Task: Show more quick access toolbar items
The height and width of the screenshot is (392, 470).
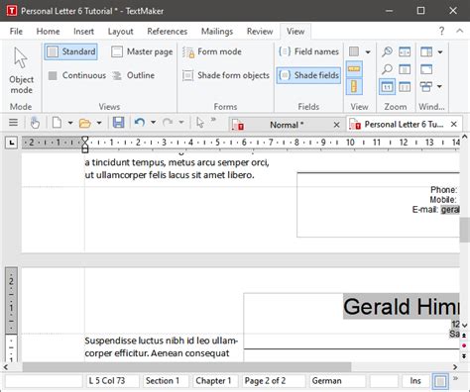Action: (x=213, y=120)
